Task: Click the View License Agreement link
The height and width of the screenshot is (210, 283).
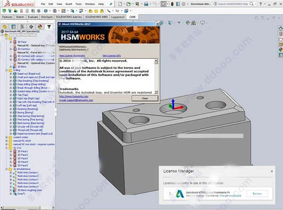Action: click(x=72, y=56)
